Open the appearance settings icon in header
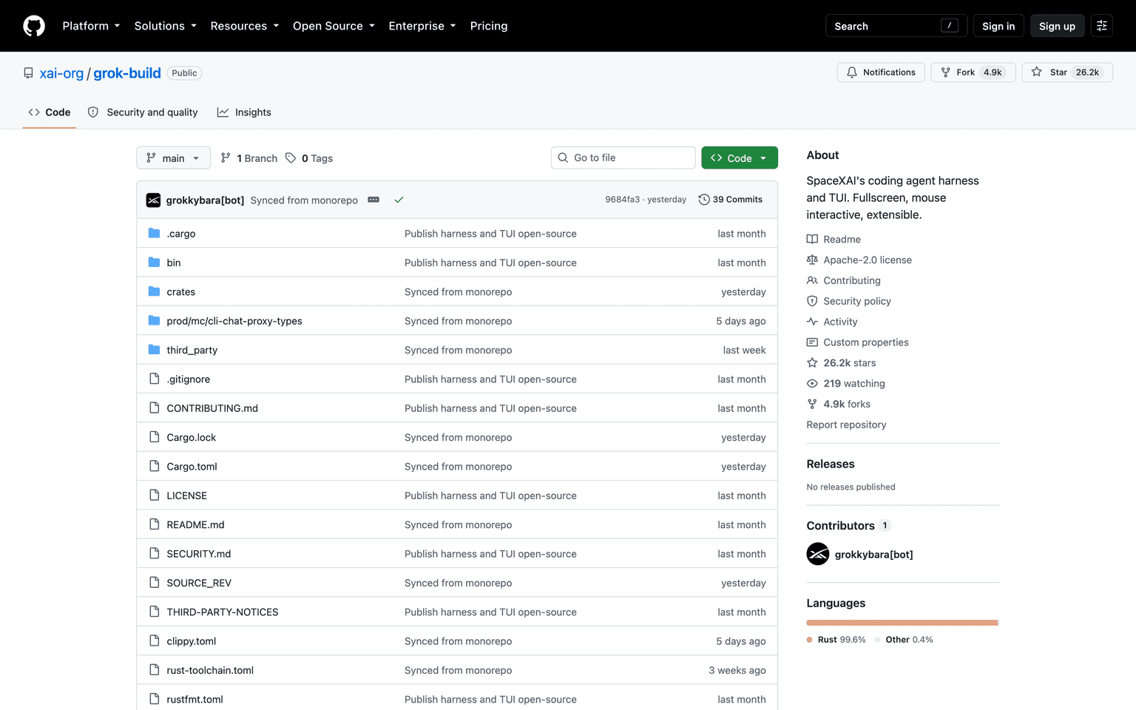 coord(1101,26)
